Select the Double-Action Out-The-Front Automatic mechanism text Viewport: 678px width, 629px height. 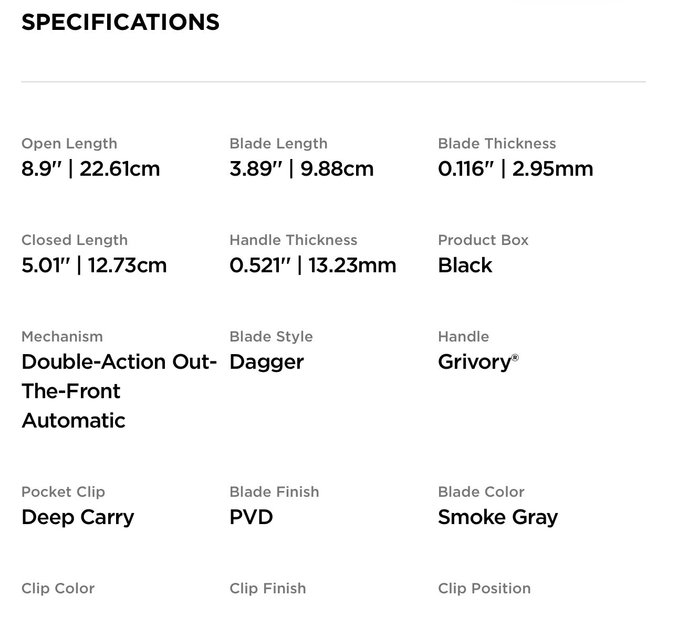click(x=119, y=391)
